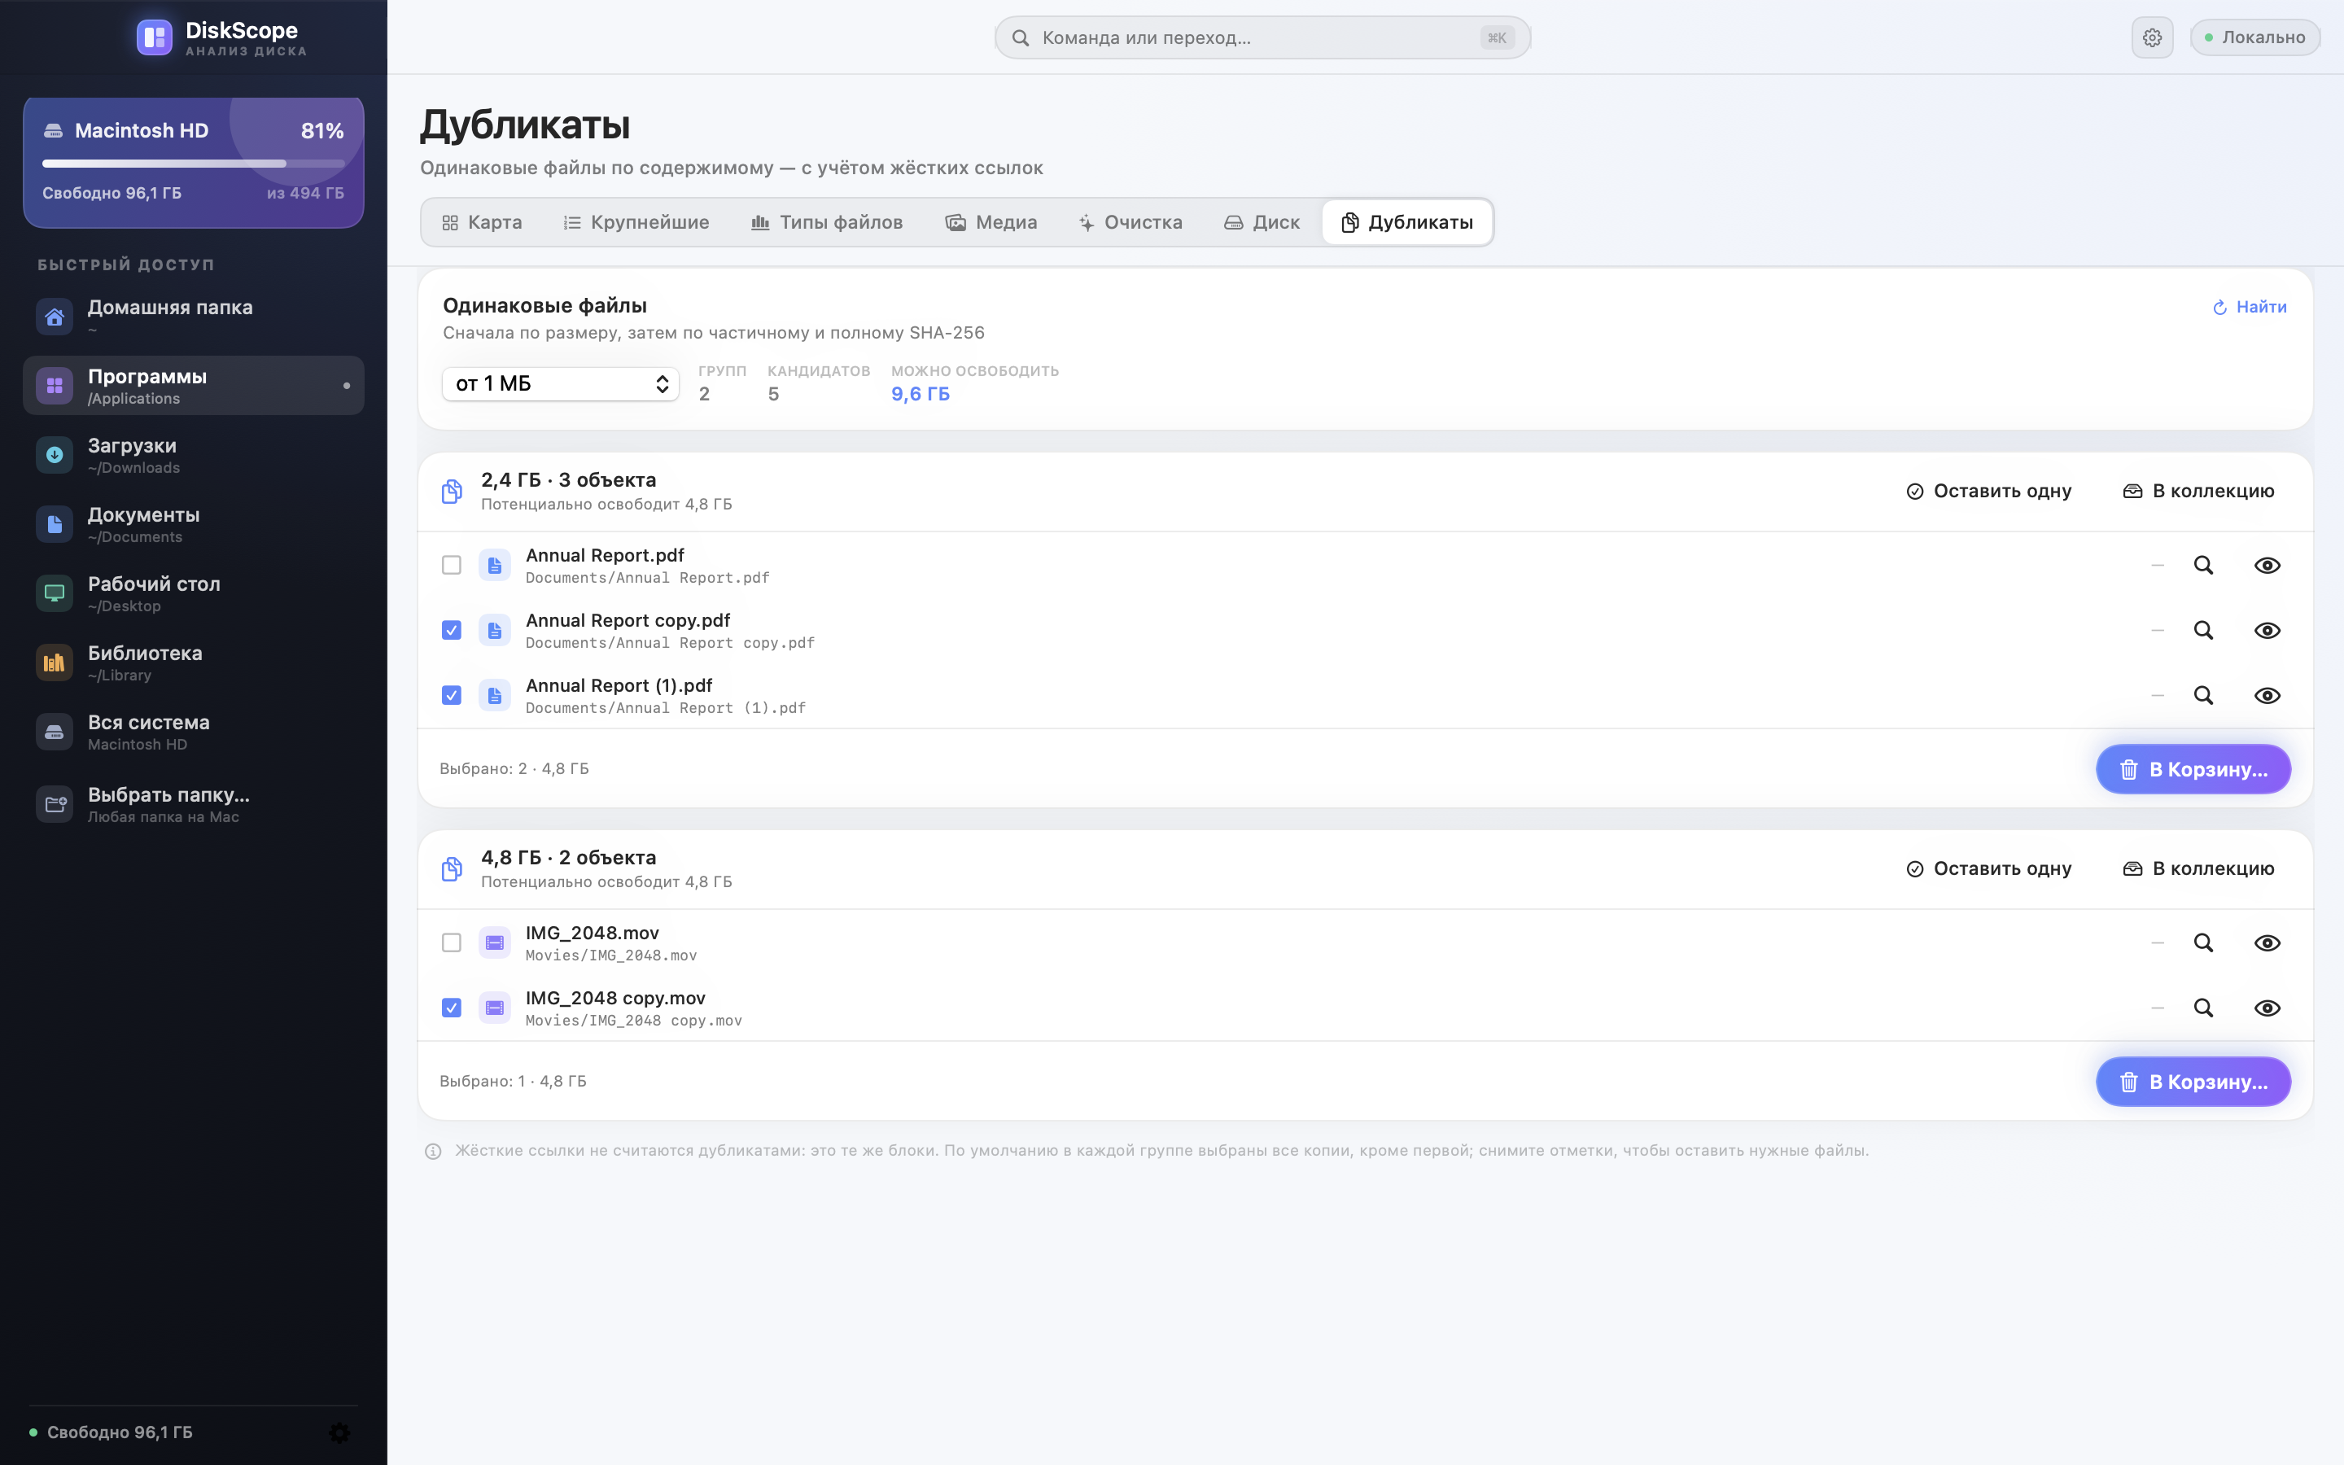Switch to the Крупнейшие tab
This screenshot has width=2344, height=1465.
coord(636,222)
